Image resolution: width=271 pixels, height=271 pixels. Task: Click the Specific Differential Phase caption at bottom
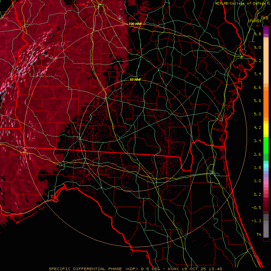(x=135, y=269)
